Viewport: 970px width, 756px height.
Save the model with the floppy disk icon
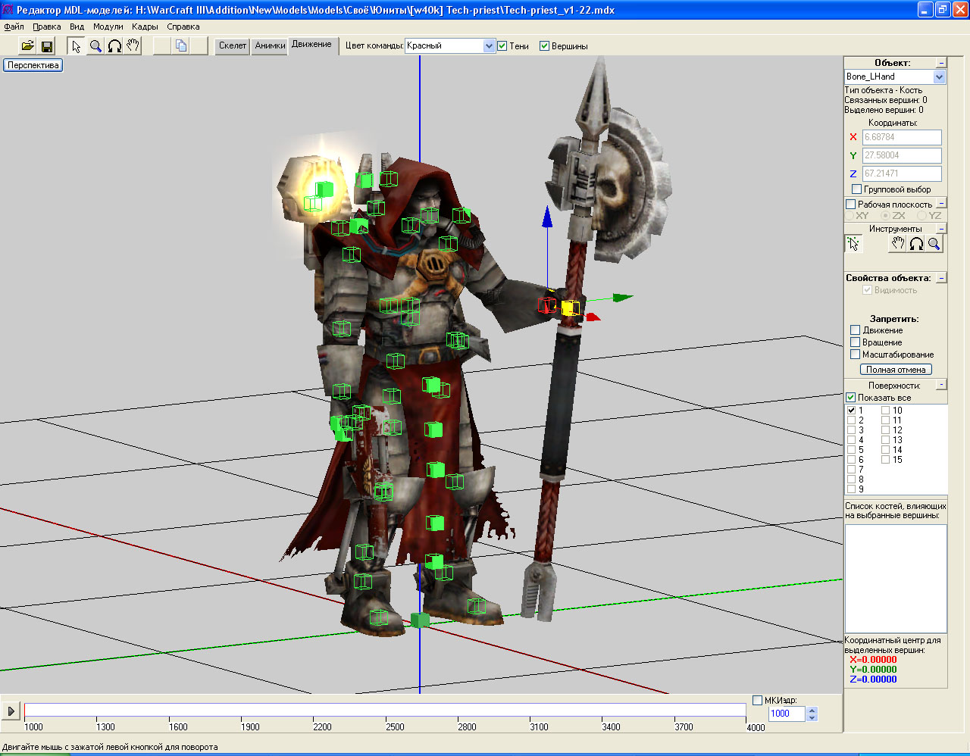(x=47, y=46)
